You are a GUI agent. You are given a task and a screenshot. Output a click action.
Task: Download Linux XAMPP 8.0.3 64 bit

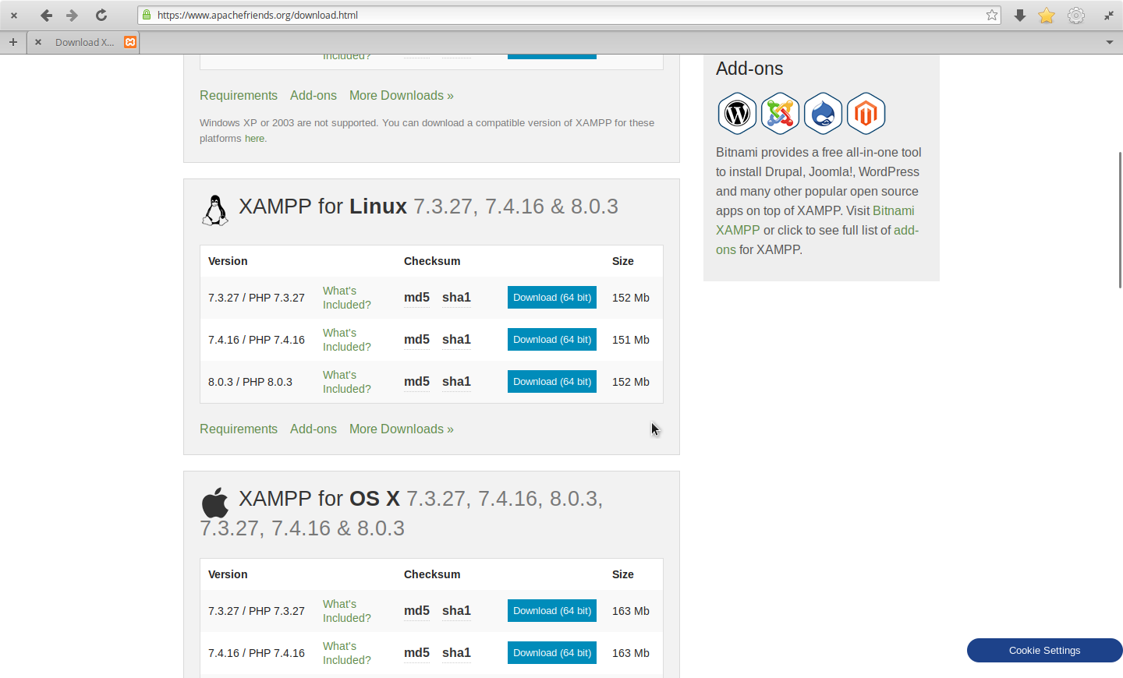[552, 382]
